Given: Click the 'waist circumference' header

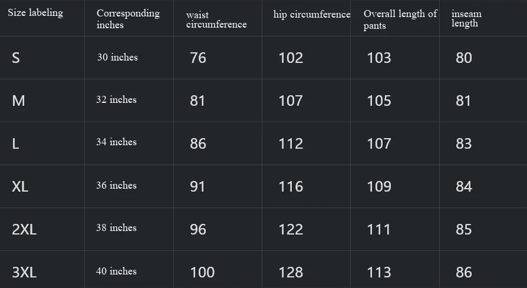Looking at the screenshot, I should point(216,19).
